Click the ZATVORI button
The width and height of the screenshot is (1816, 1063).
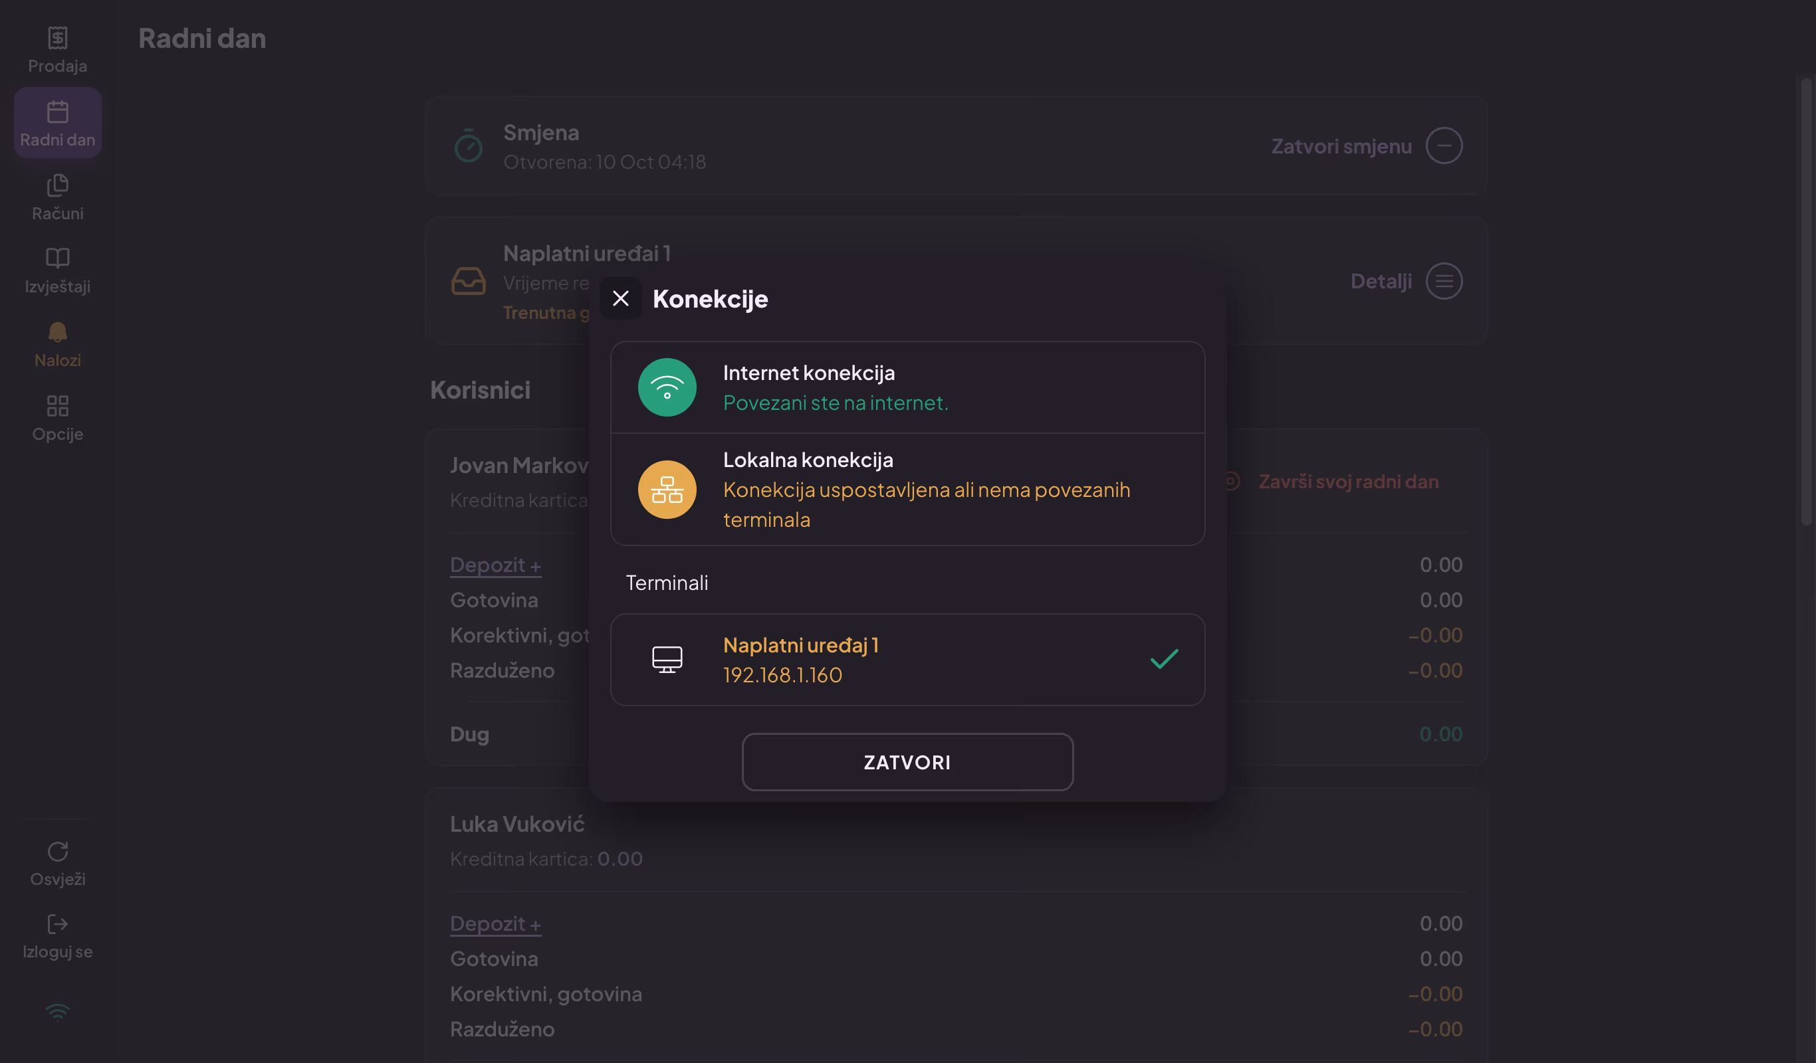pos(907,762)
